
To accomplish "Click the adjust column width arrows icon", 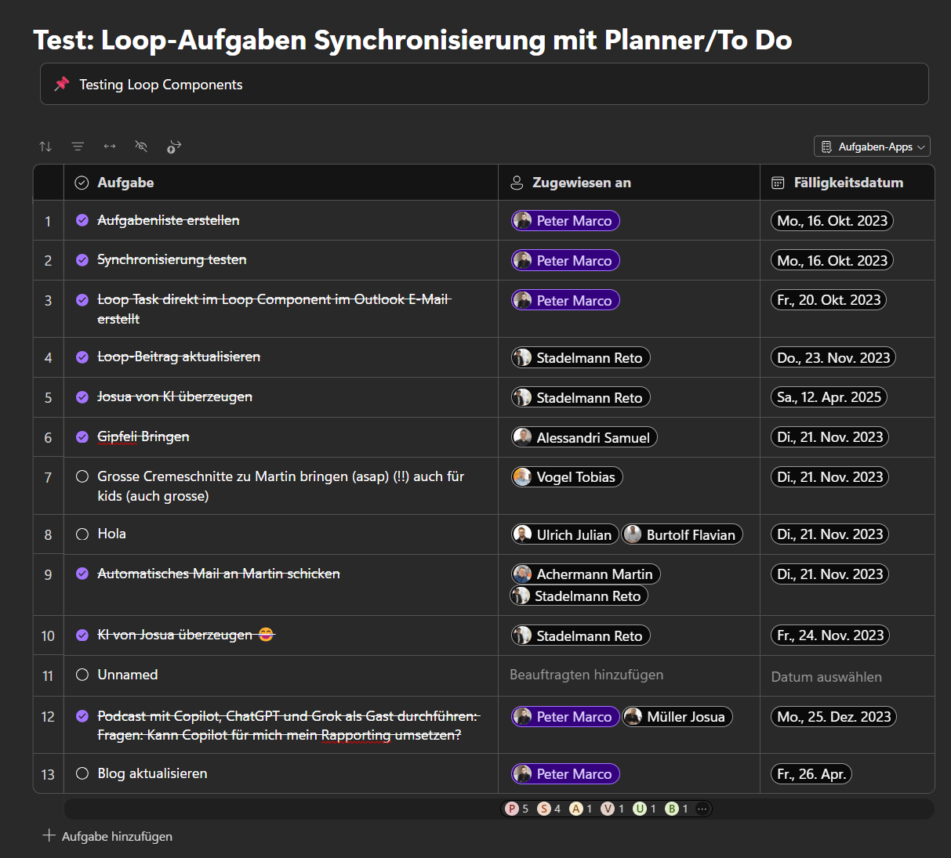I will point(109,146).
